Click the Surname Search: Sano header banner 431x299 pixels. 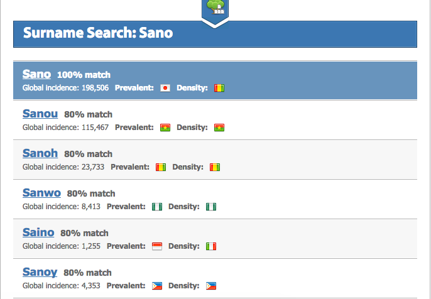point(215,34)
